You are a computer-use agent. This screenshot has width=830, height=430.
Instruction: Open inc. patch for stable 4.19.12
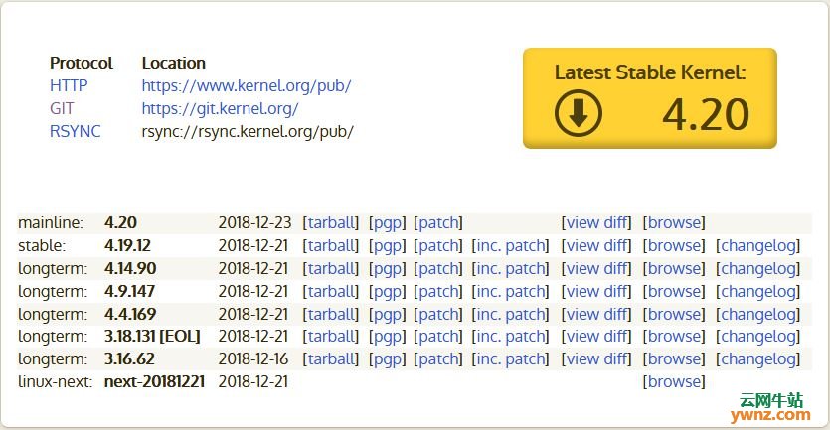(510, 245)
